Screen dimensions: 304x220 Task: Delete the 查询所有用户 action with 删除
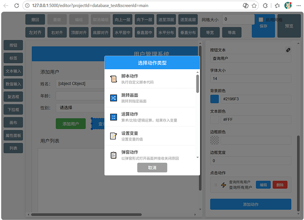(280, 185)
